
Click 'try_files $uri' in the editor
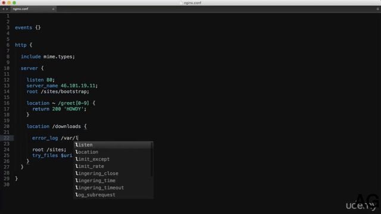click(x=52, y=156)
